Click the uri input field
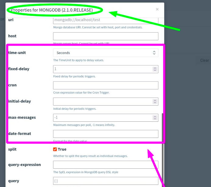Screen dimensions: 211x187 click(x=106, y=20)
